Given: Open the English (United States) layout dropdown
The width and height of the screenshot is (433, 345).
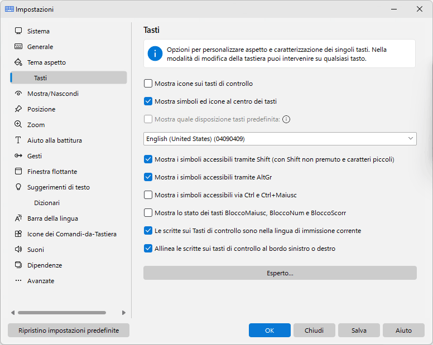Looking at the screenshot, I should tap(280, 139).
